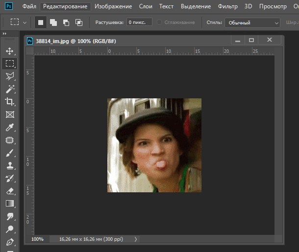Select the Gradient tool
The image size is (299, 252).
pos(9,204)
